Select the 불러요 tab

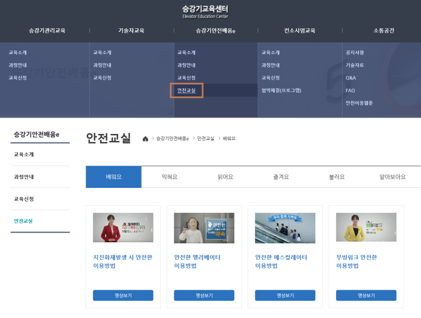(337, 177)
